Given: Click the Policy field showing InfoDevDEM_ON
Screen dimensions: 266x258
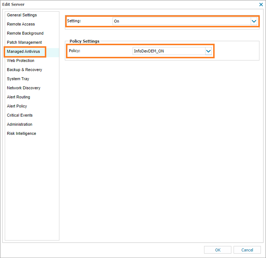Looking at the screenshot, I should point(169,51).
